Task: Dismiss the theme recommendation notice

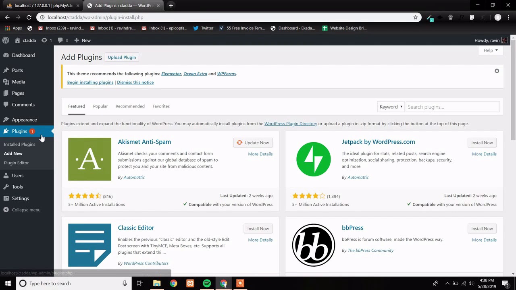Action: pyautogui.click(x=497, y=71)
